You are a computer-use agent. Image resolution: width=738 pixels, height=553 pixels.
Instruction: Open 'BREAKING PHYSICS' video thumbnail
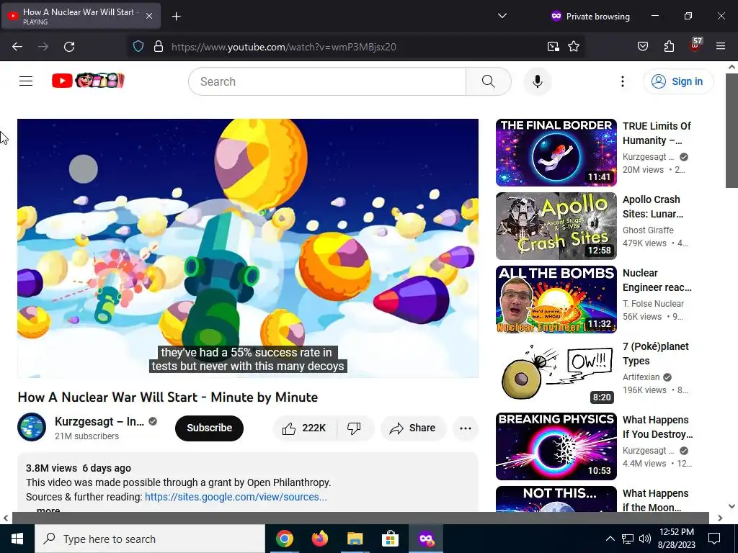[x=556, y=446]
